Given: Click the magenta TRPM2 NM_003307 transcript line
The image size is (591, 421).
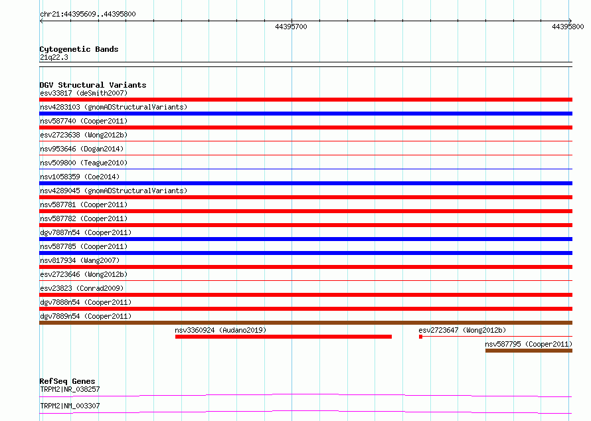Looking at the screenshot, I should point(305,412).
